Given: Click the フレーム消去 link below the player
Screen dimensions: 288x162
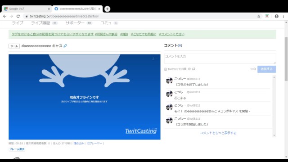Looking at the screenshot, I should coord(17,149).
